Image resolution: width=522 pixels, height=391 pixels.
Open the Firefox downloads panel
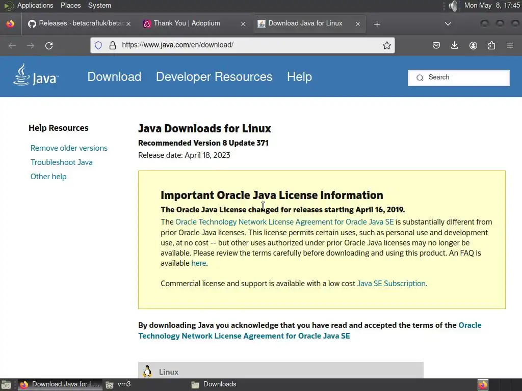[x=454, y=45]
